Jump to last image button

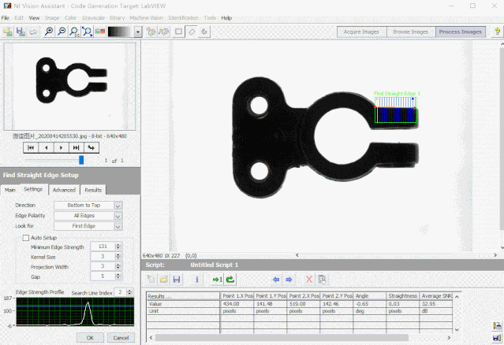(77, 147)
